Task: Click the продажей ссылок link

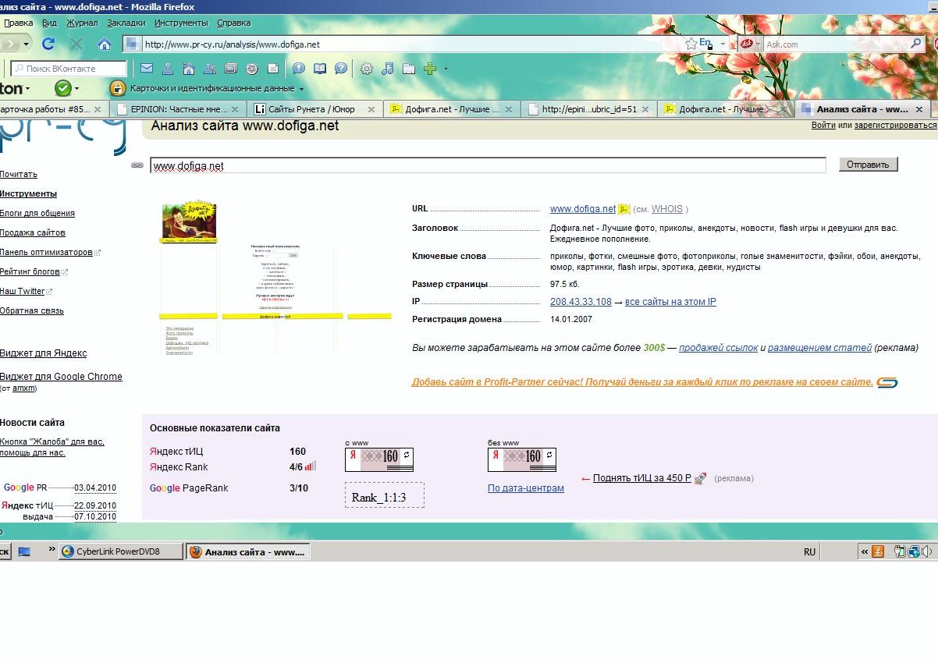Action: point(718,348)
